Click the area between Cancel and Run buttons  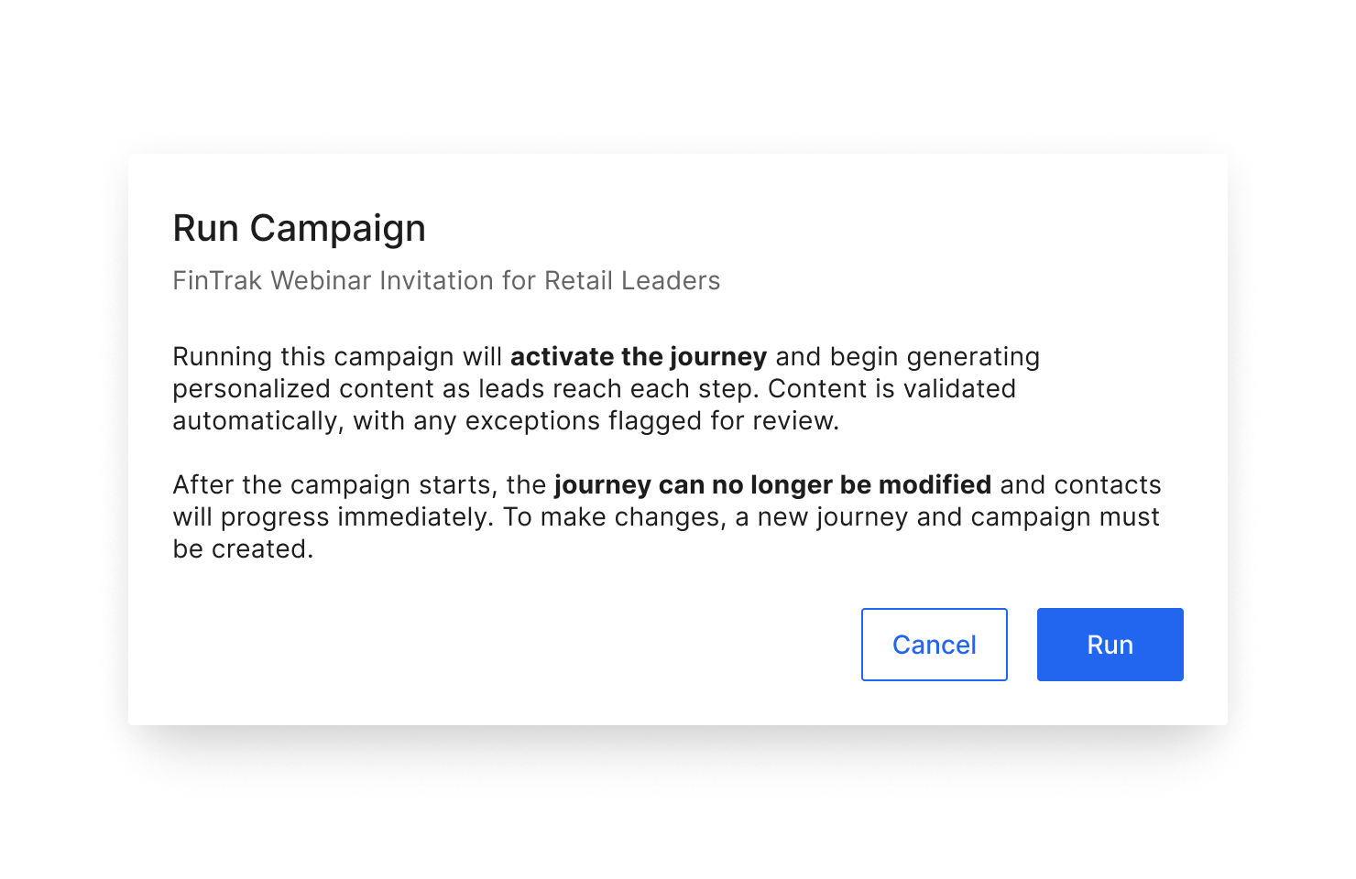pos(1022,645)
